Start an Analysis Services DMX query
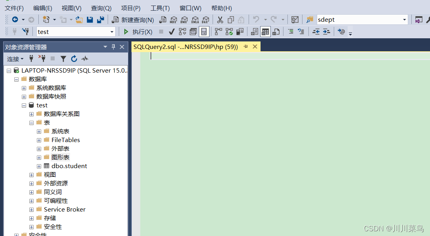Screen dimensions: 430x236 tap(184, 20)
